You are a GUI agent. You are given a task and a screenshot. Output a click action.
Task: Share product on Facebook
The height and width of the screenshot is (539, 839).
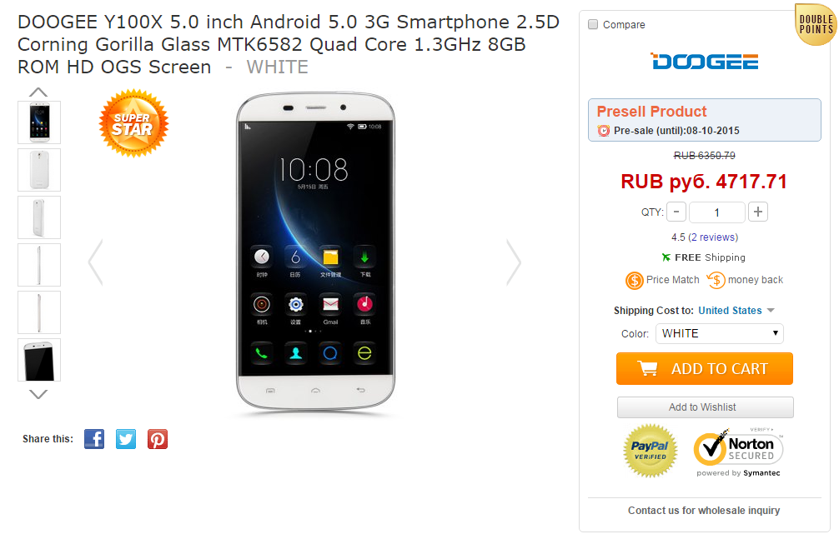pyautogui.click(x=94, y=439)
